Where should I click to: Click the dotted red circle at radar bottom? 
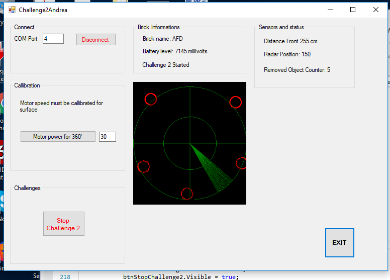click(x=186, y=194)
